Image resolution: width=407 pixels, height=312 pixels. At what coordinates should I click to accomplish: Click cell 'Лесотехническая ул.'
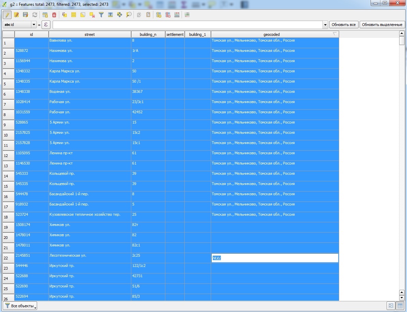pyautogui.click(x=90, y=258)
